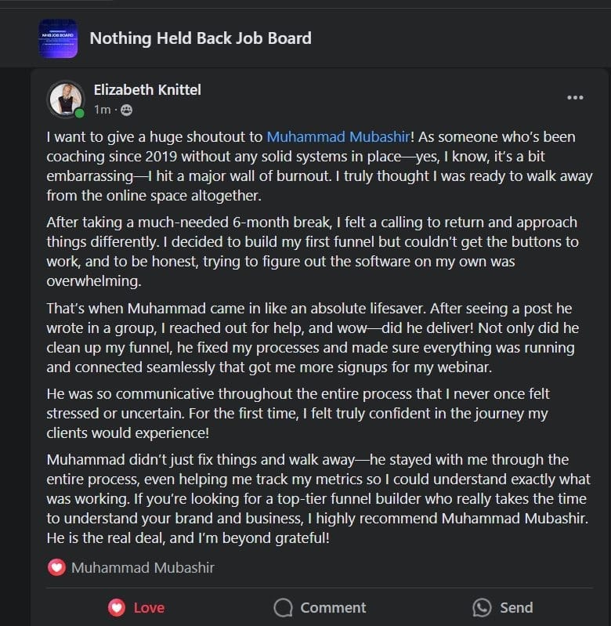Click the Comment speech bubble icon
The image size is (611, 626).
pos(284,607)
